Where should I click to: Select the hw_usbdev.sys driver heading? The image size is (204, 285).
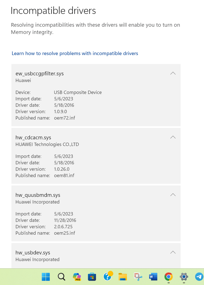tap(33, 253)
